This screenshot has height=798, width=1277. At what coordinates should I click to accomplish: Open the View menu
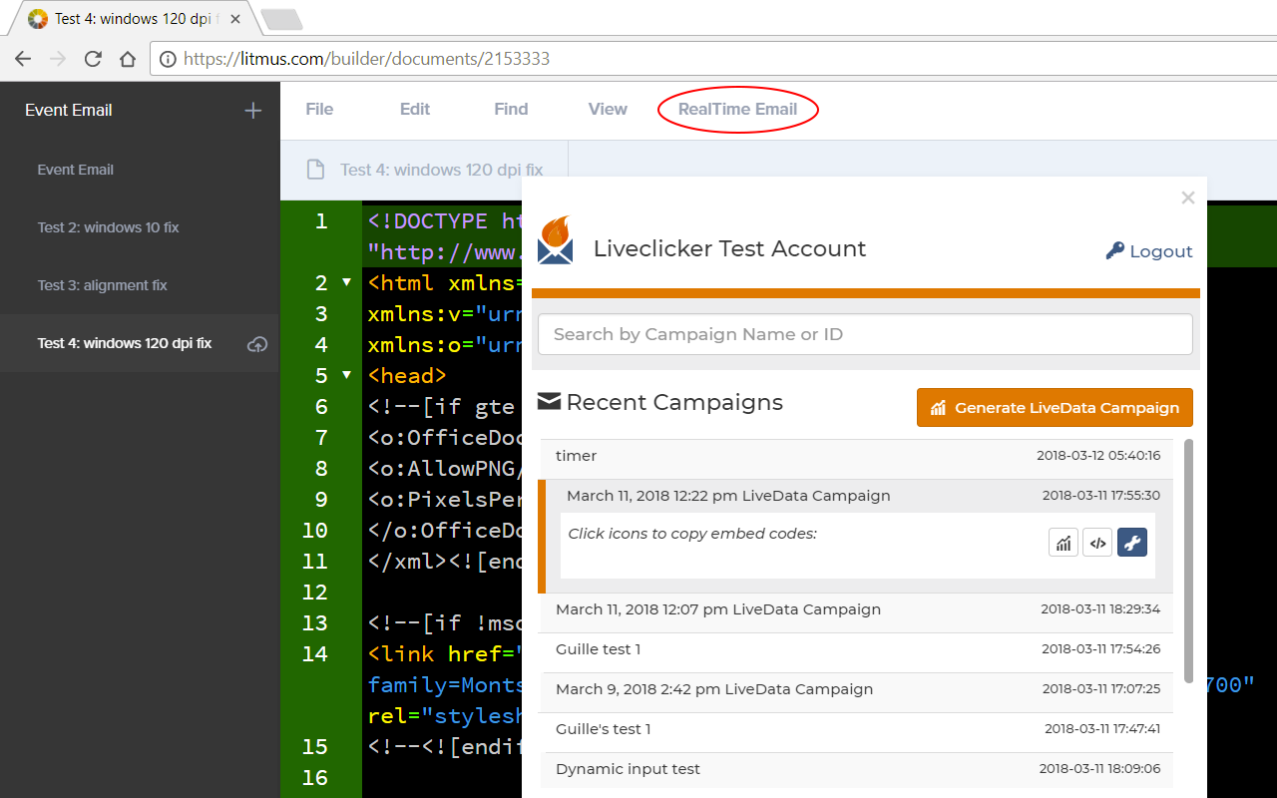pos(608,110)
